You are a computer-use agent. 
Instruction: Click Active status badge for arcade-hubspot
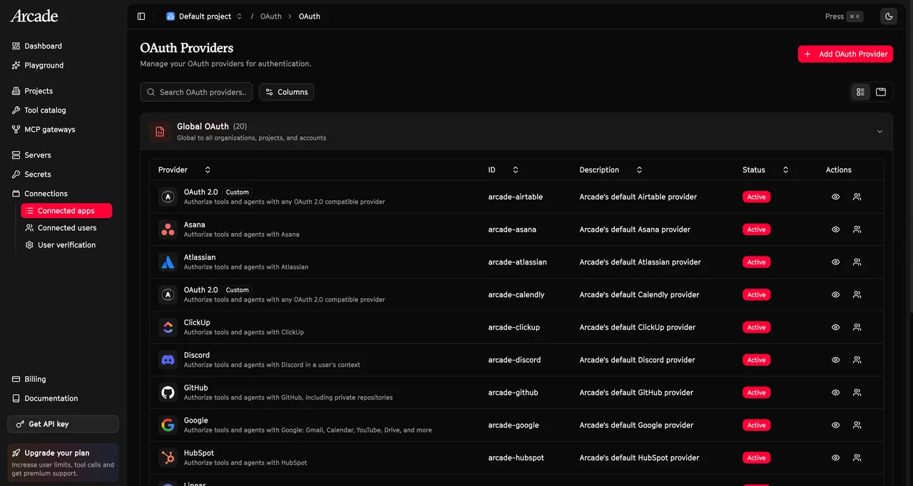click(756, 458)
